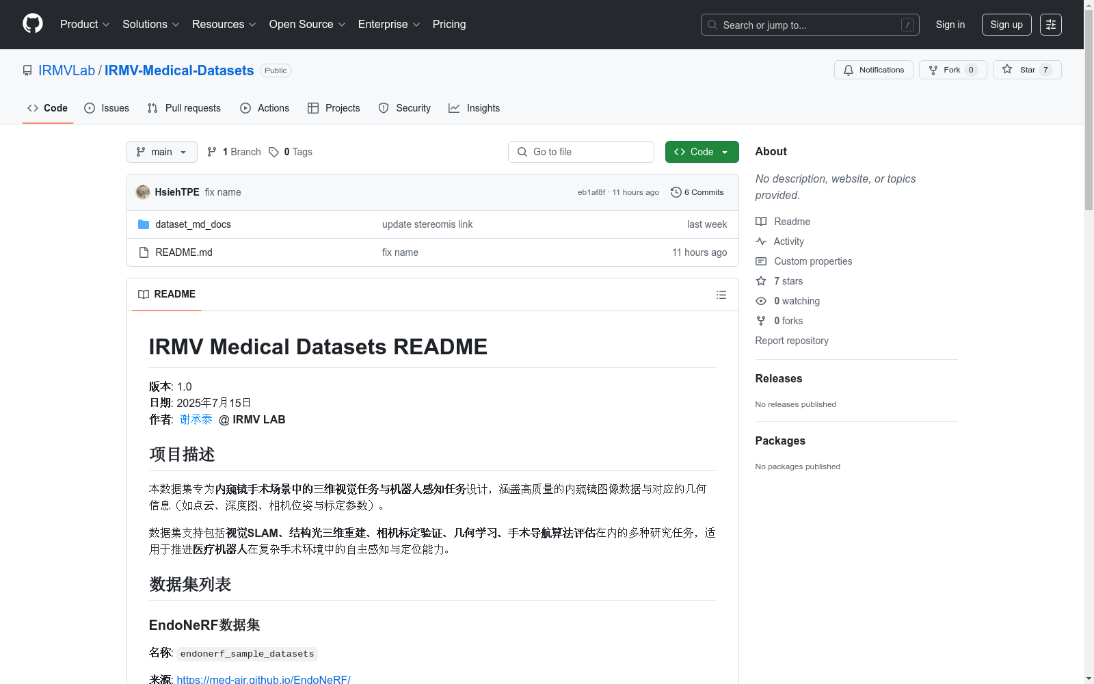Click the dataset_md_docs folder icon
The width and height of the screenshot is (1094, 684).
(144, 224)
